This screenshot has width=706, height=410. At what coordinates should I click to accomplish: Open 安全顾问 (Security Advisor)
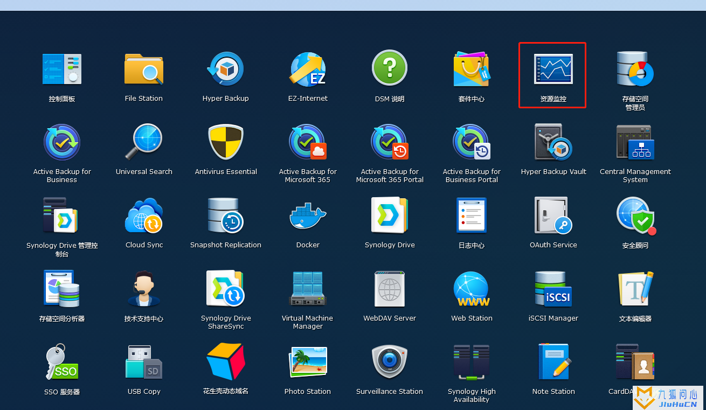click(635, 215)
